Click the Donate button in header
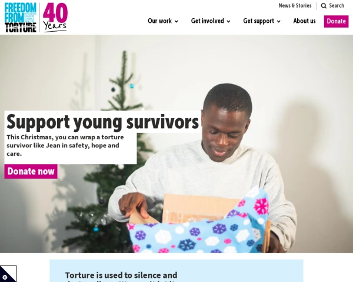 click(336, 21)
